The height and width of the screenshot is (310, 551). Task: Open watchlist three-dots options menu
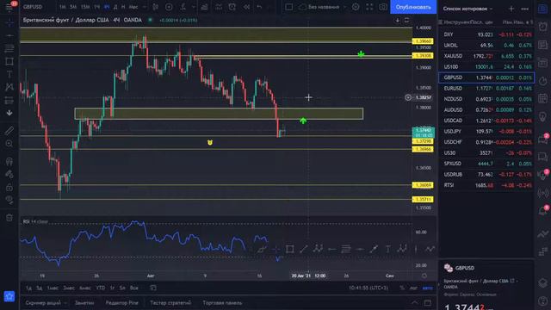pos(525,9)
